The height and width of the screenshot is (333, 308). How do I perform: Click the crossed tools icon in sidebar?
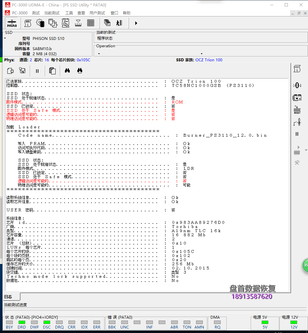click(x=297, y=163)
